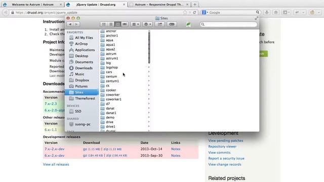This screenshot has width=324, height=182.
Task: Switch to jQuery Update Drupal.org tab
Action: pyautogui.click(x=96, y=5)
